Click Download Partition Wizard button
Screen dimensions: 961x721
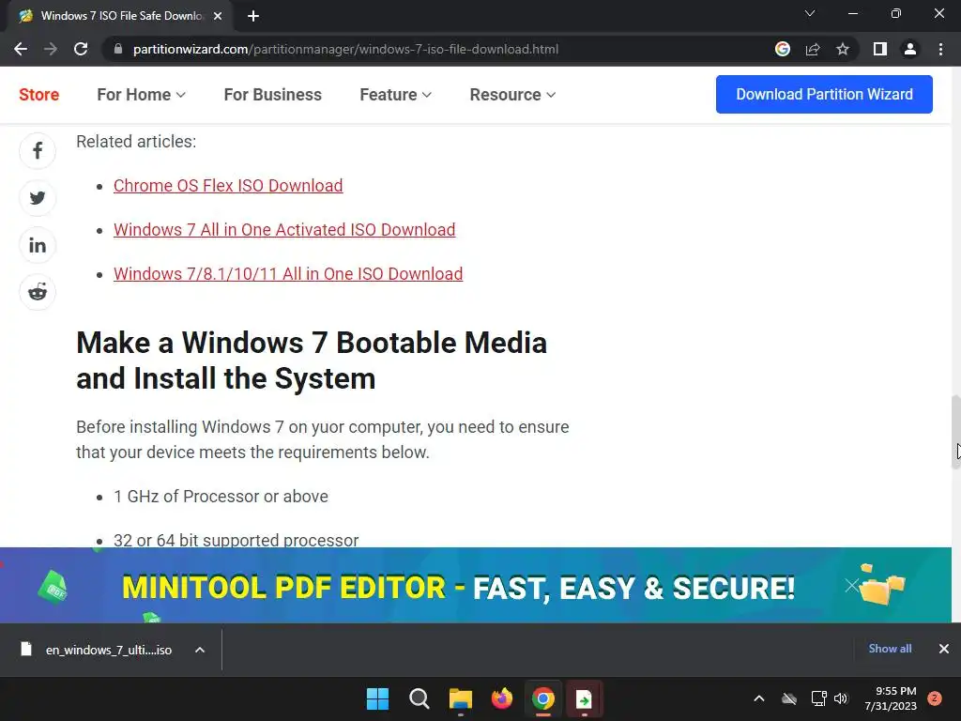pyautogui.click(x=824, y=95)
